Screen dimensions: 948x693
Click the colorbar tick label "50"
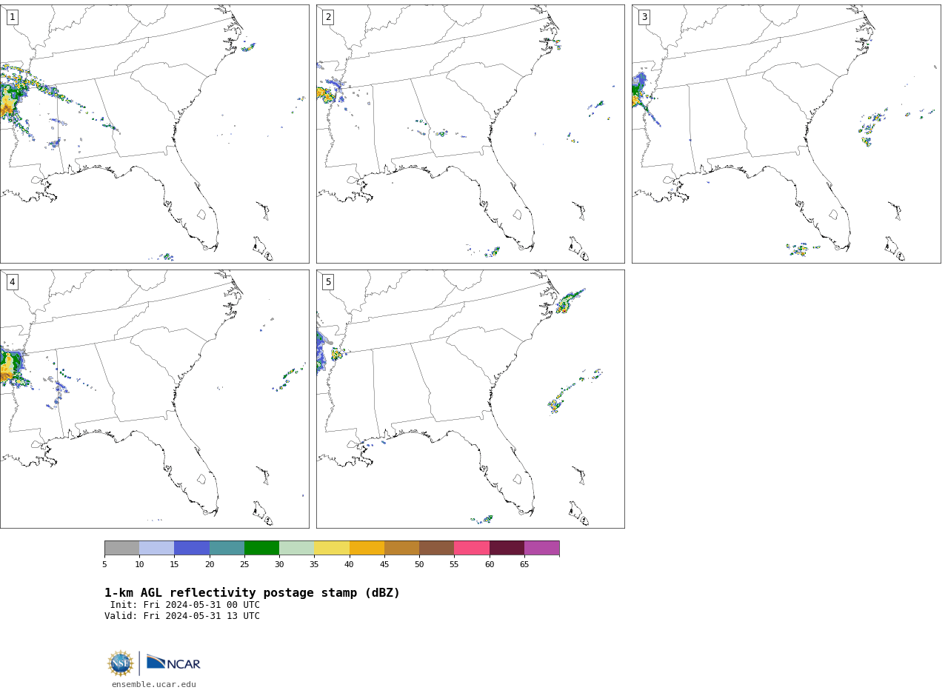click(419, 565)
